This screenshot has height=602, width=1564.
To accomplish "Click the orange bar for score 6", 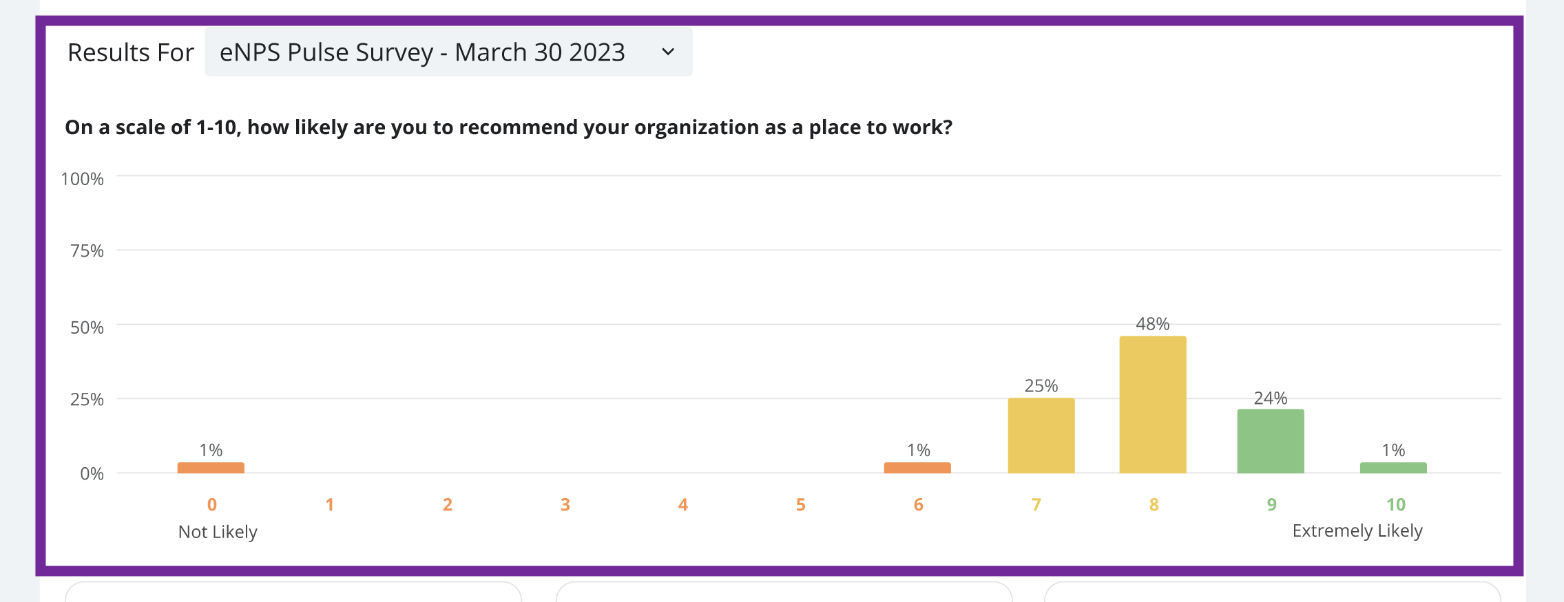I will point(917,468).
